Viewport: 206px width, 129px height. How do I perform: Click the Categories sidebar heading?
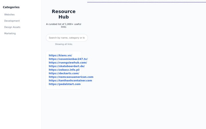click(11, 7)
